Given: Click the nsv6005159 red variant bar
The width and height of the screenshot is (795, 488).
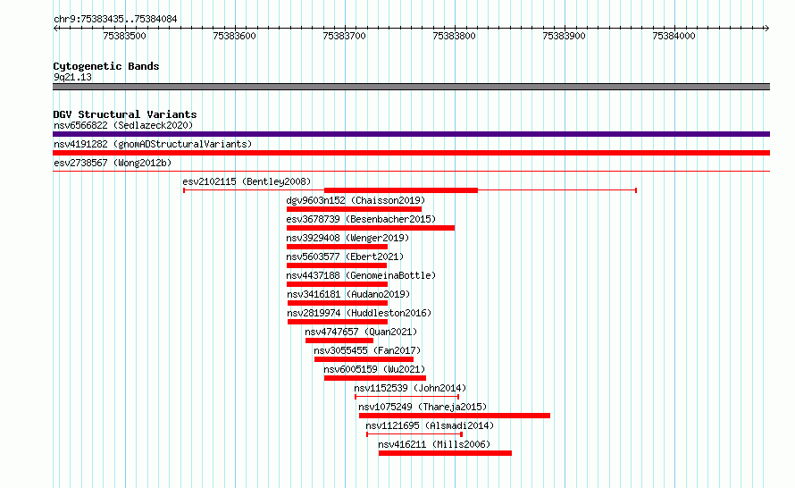Looking at the screenshot, I should pyautogui.click(x=375, y=378).
